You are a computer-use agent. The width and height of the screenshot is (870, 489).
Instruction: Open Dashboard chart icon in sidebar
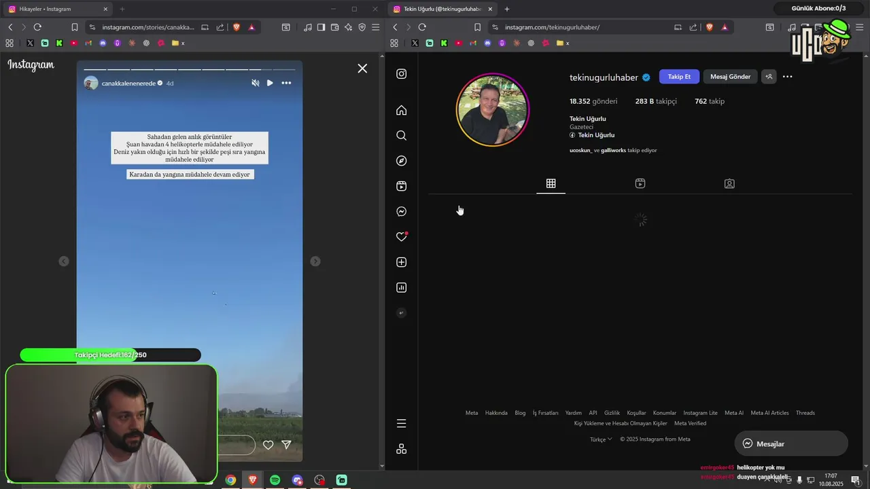coord(402,287)
